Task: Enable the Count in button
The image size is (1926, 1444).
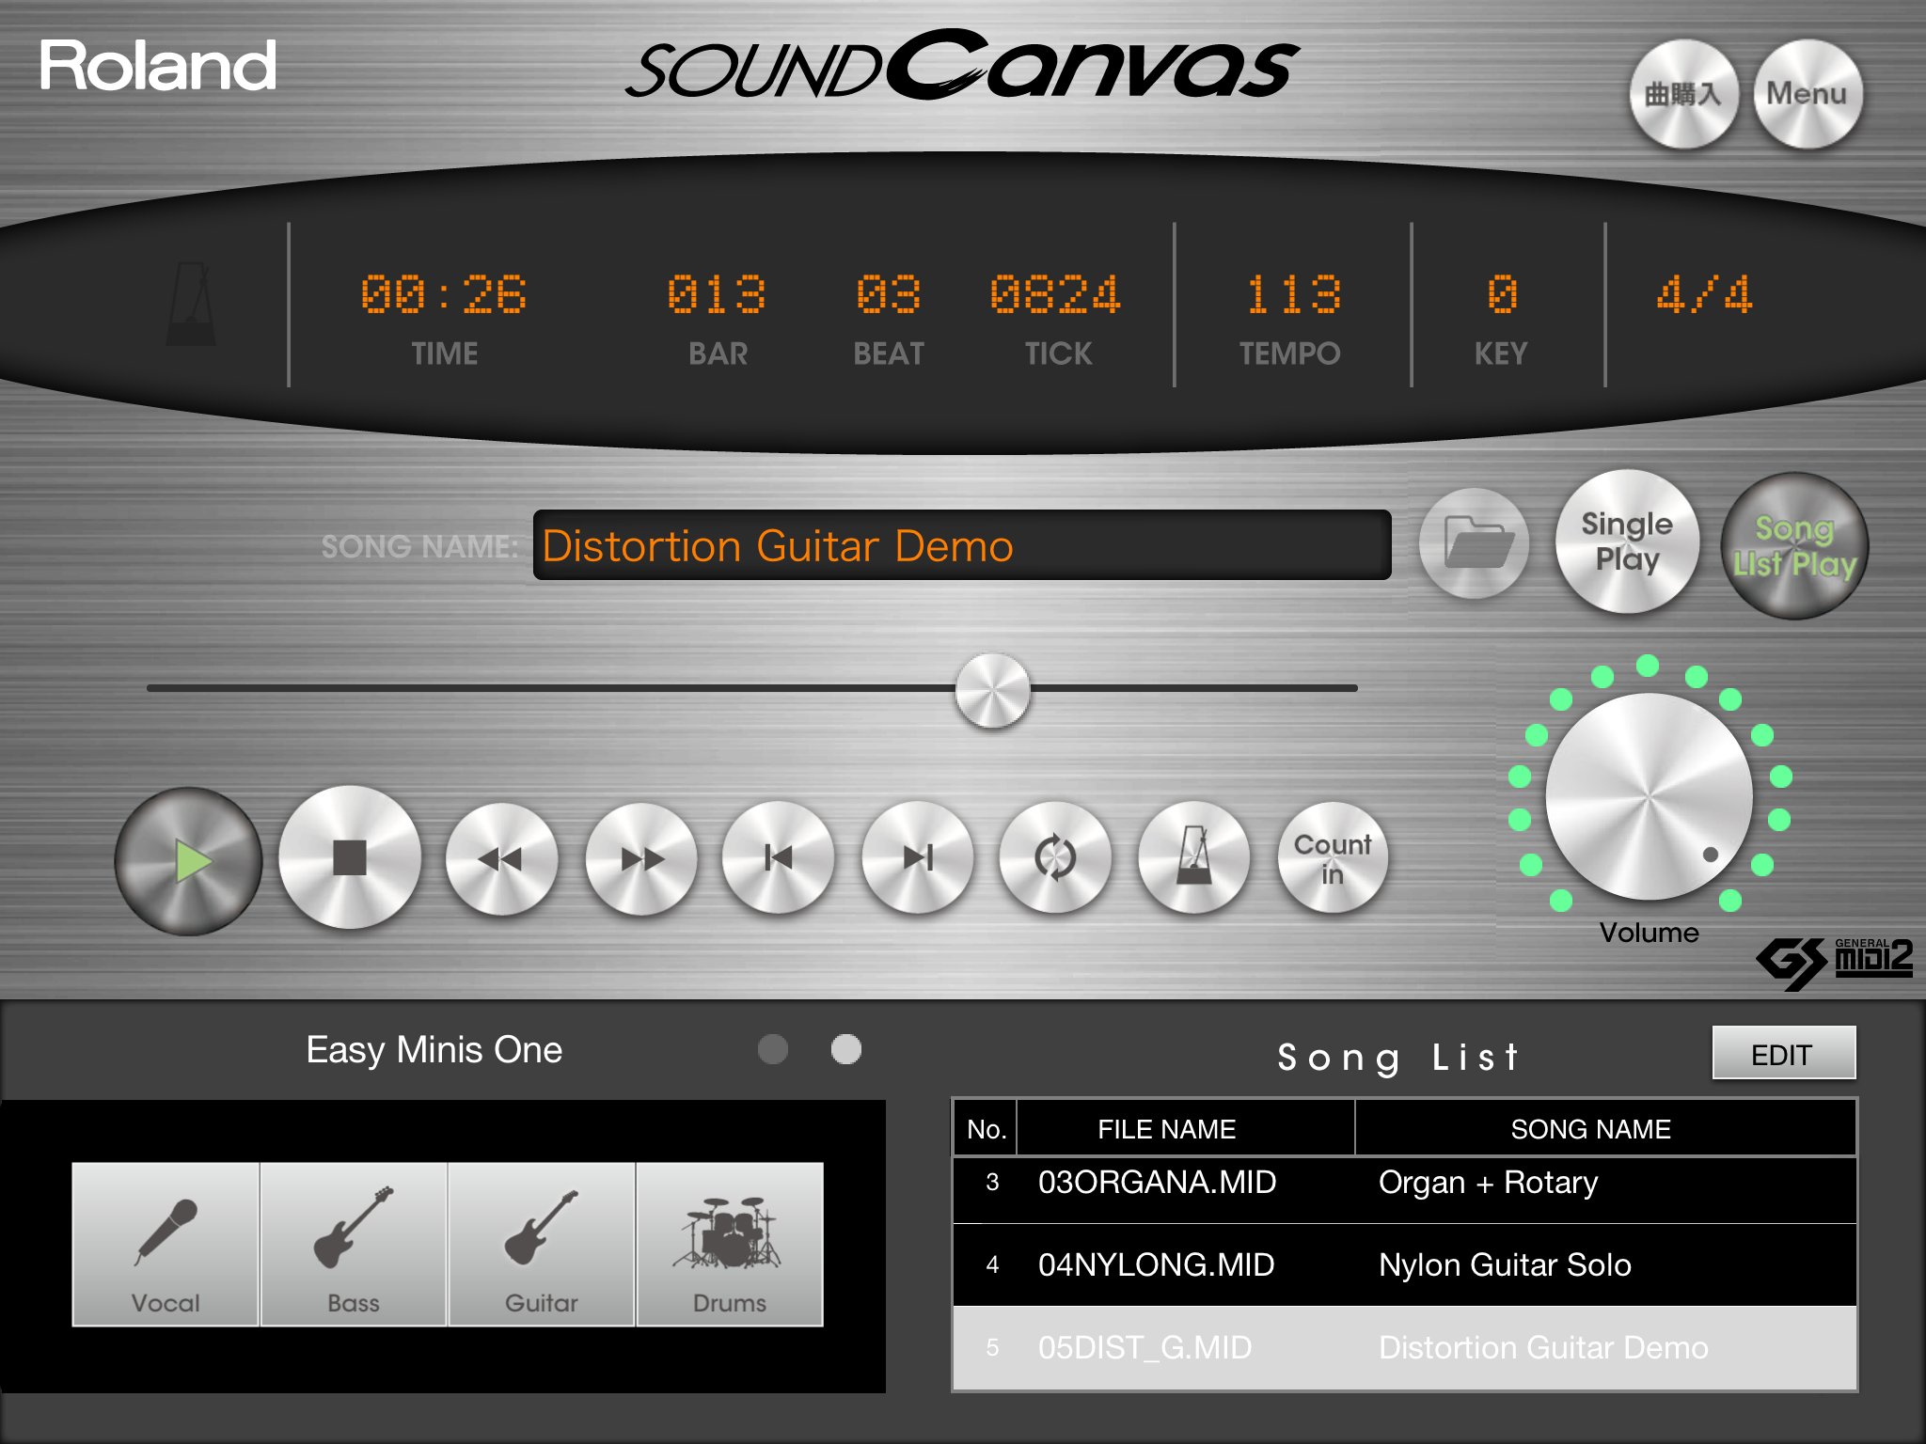Action: 1333,857
